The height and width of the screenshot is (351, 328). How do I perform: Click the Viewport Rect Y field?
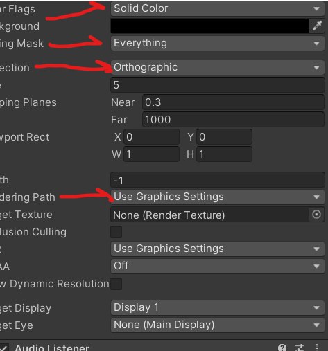[224, 137]
